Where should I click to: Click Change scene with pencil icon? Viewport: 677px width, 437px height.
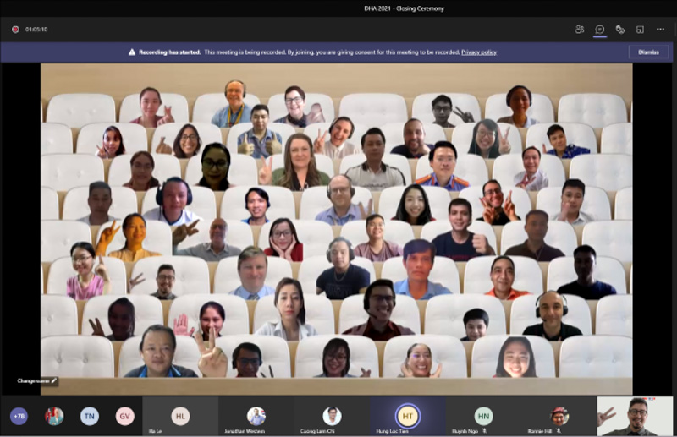pyautogui.click(x=36, y=381)
